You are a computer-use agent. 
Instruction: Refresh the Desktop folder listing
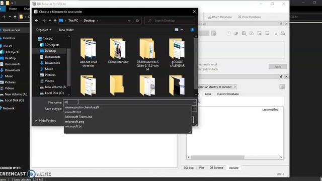click(x=137, y=21)
